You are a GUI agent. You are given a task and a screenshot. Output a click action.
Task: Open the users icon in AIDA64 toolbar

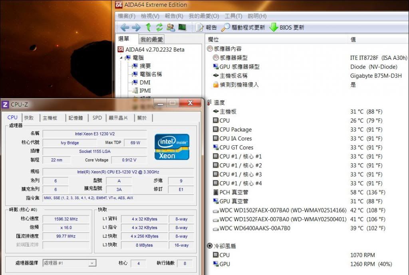171,28
